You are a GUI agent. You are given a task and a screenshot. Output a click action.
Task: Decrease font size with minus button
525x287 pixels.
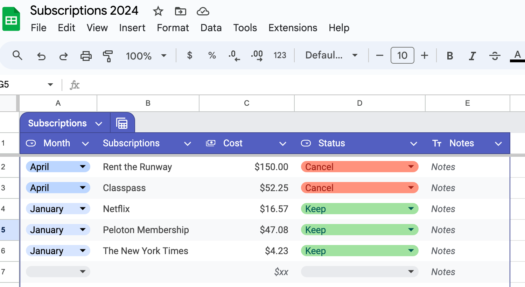(380, 55)
